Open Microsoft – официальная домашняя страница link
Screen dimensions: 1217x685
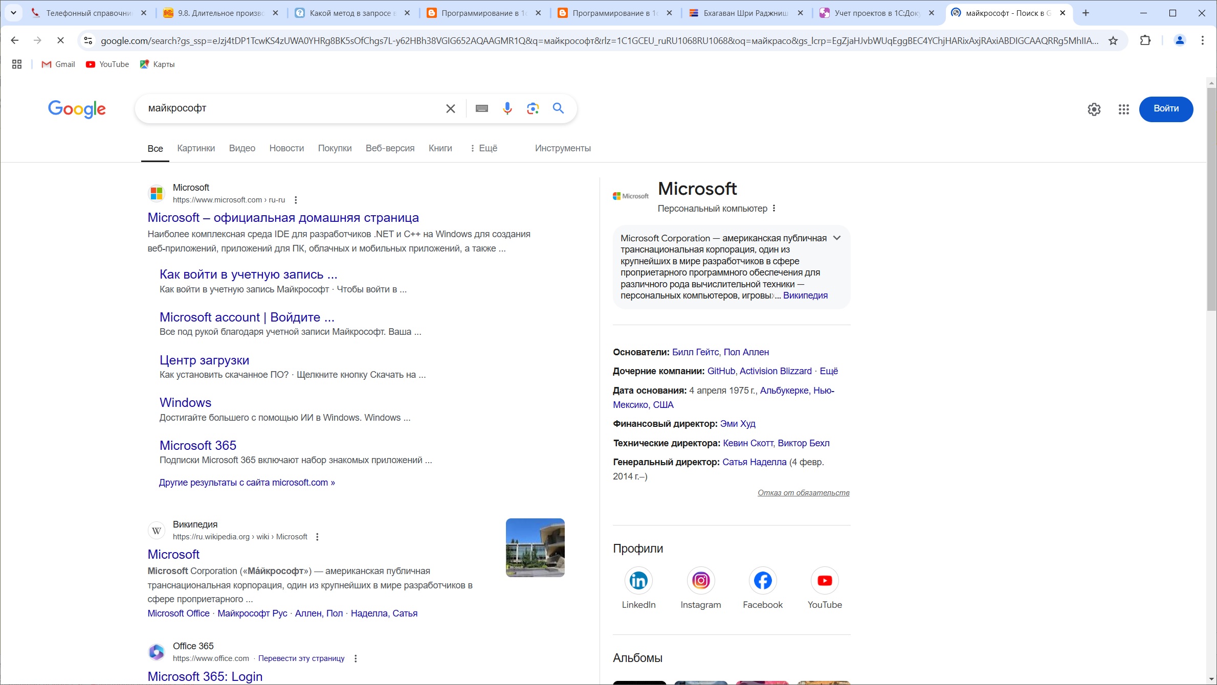pyautogui.click(x=283, y=218)
